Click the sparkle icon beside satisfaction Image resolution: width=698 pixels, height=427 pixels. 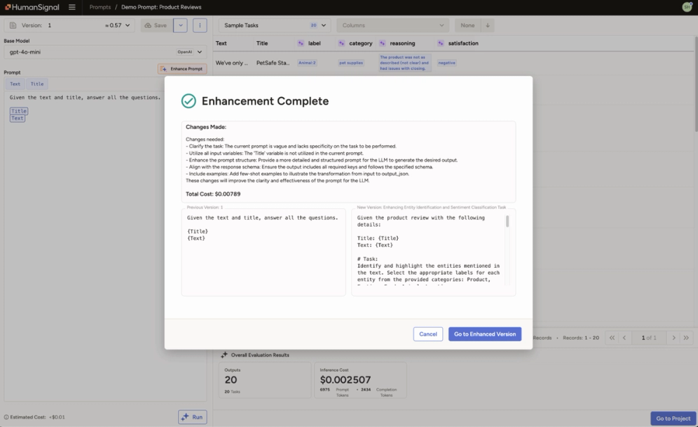440,43
